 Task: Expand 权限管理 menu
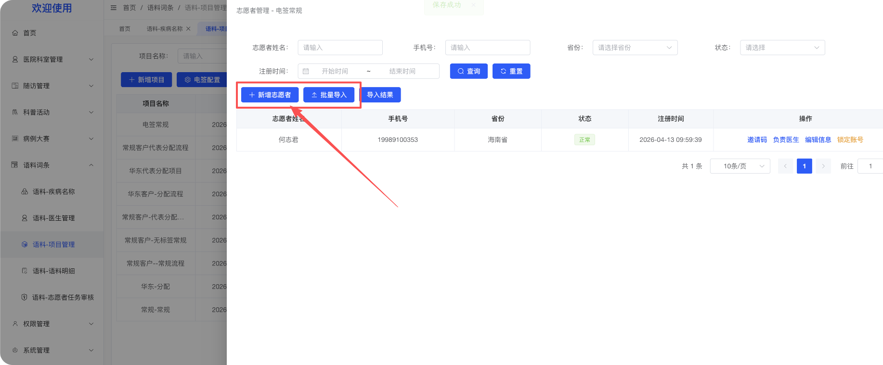(x=91, y=324)
